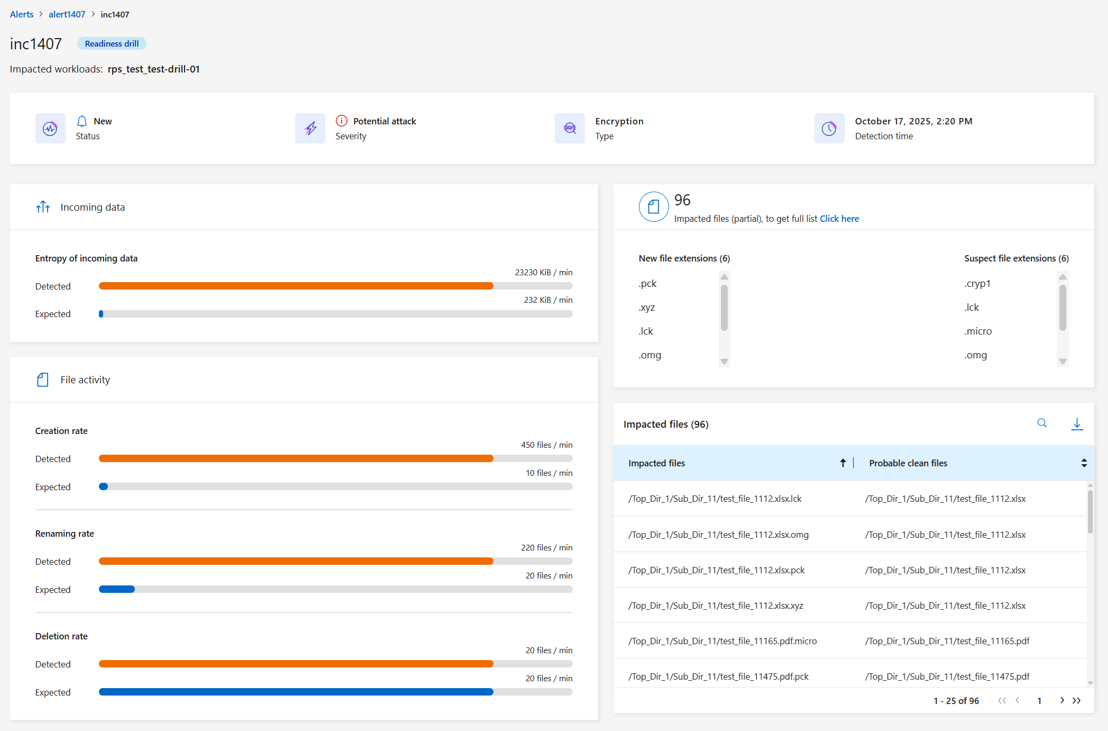Go to next page of impacted files
Image resolution: width=1108 pixels, height=731 pixels.
pos(1062,700)
